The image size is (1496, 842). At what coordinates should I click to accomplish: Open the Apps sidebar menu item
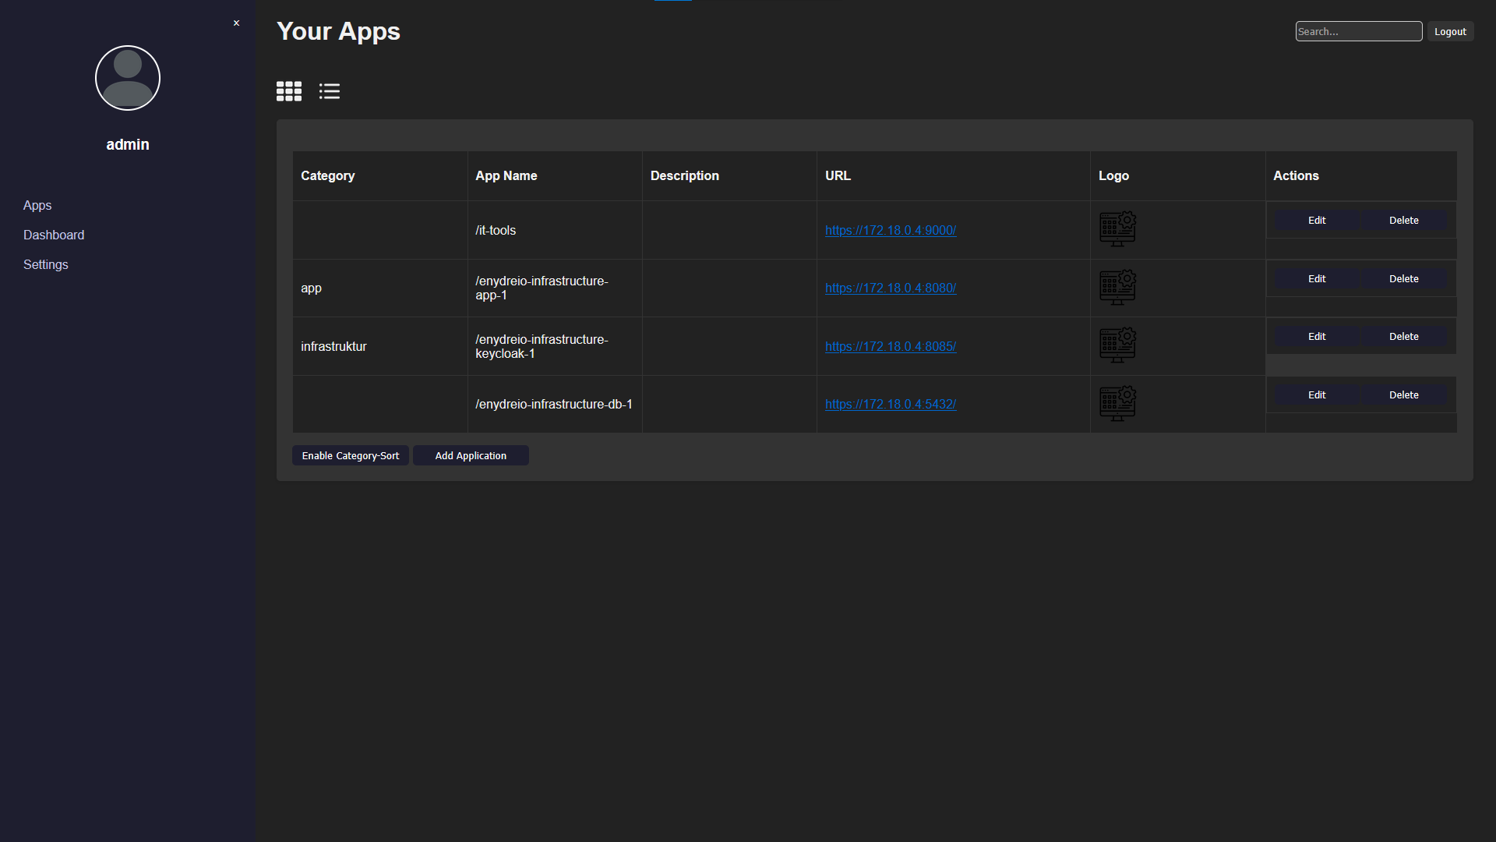click(x=37, y=205)
